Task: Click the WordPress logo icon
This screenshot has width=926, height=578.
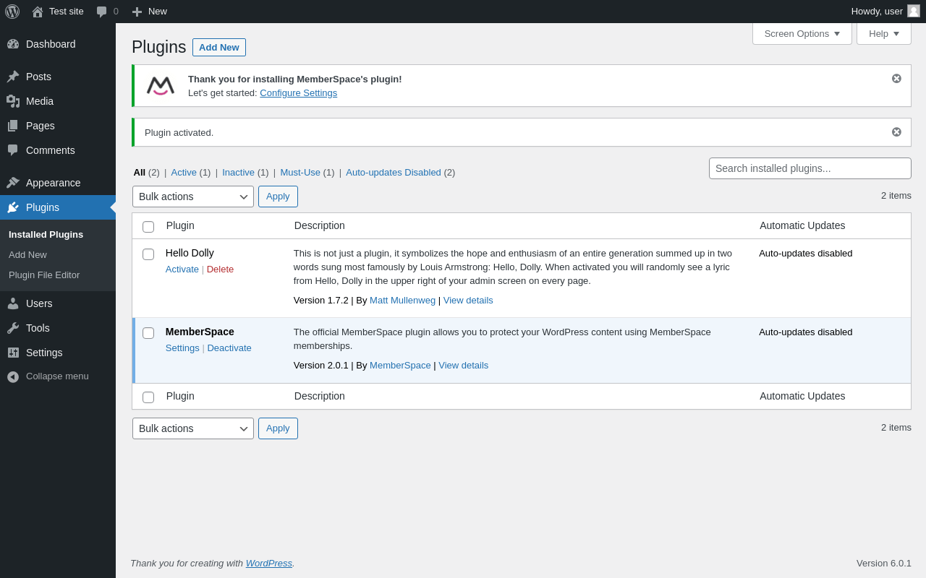Action: click(x=12, y=12)
